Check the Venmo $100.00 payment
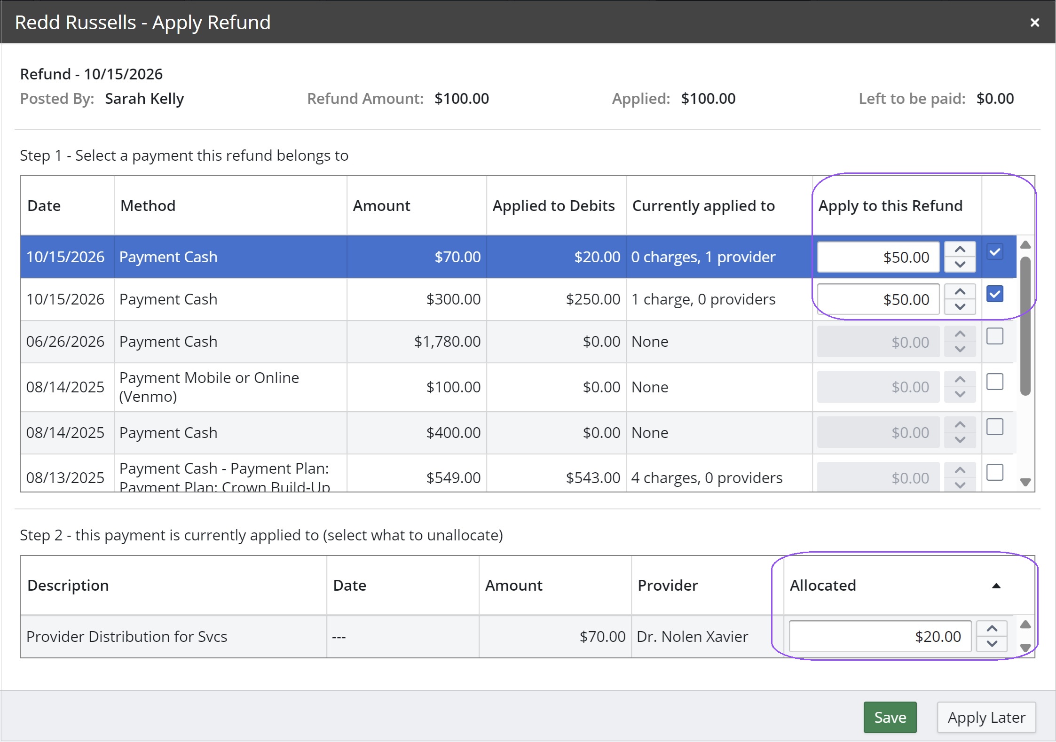 tap(995, 381)
